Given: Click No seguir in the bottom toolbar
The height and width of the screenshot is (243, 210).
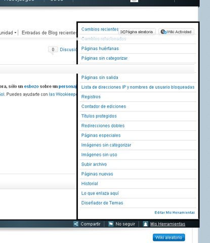Looking at the screenshot, I should pos(125,224).
